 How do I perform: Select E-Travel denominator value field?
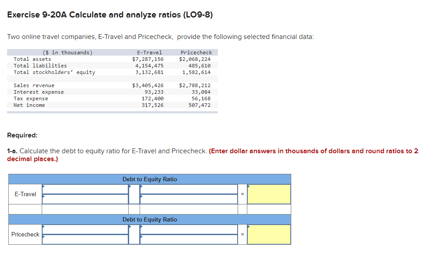(189, 199)
